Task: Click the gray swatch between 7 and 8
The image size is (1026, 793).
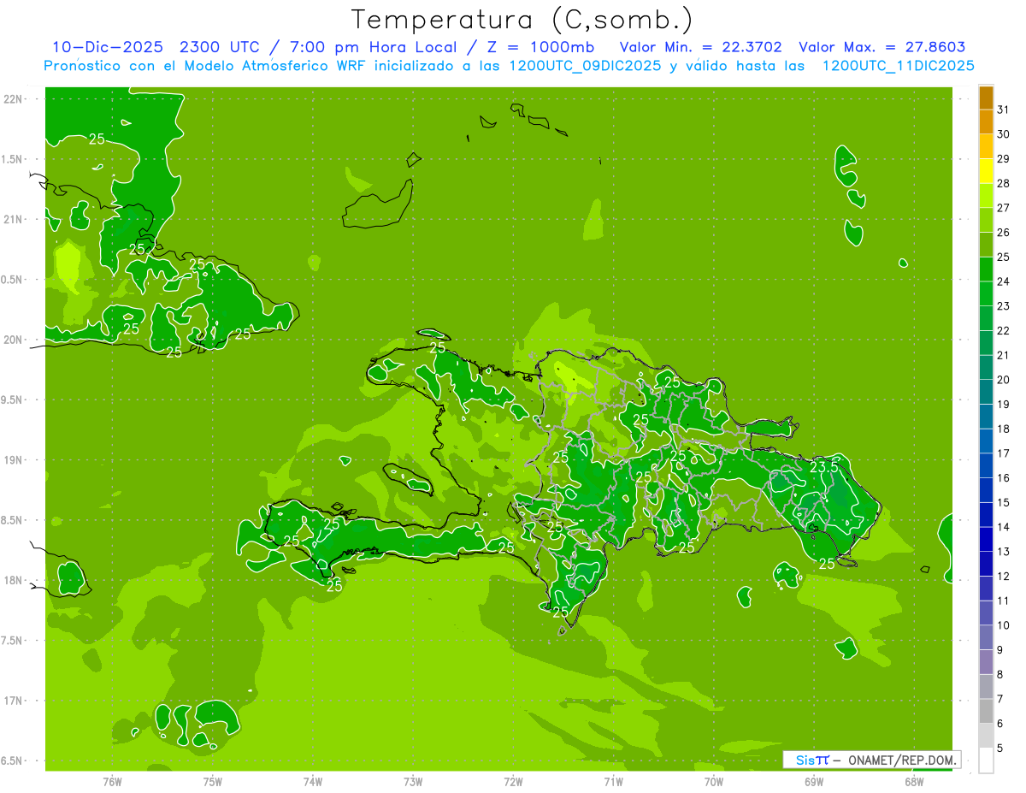Action: pyautogui.click(x=986, y=686)
